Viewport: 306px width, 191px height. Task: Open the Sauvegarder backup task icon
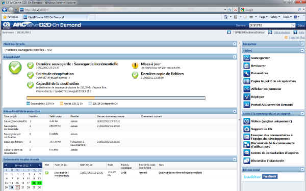click(247, 58)
